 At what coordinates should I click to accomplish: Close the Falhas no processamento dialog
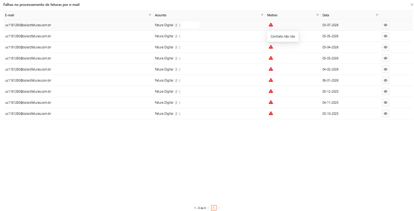click(x=412, y=5)
